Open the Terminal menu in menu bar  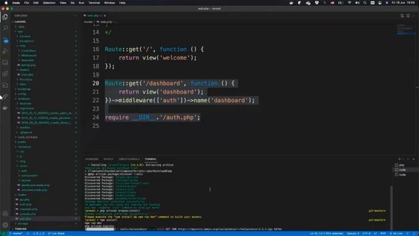(94, 3)
